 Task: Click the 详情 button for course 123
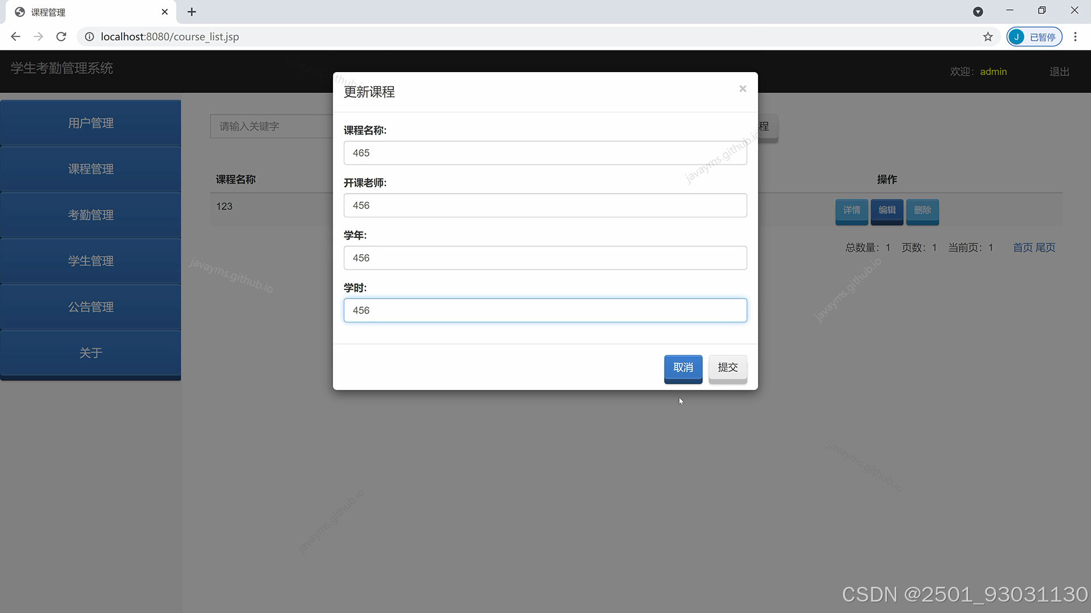tap(851, 211)
